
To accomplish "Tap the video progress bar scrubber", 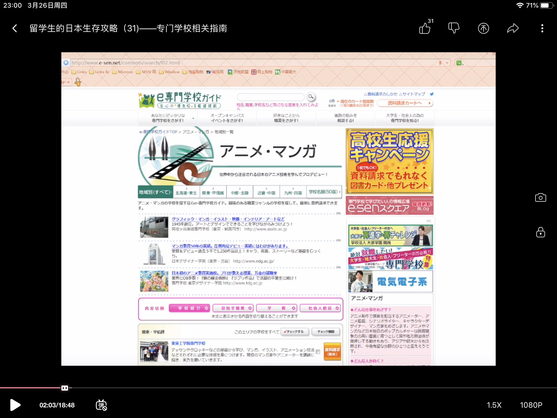I will [65, 388].
